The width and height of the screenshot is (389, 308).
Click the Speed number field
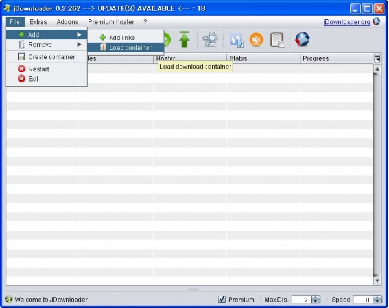pyautogui.click(x=363, y=300)
